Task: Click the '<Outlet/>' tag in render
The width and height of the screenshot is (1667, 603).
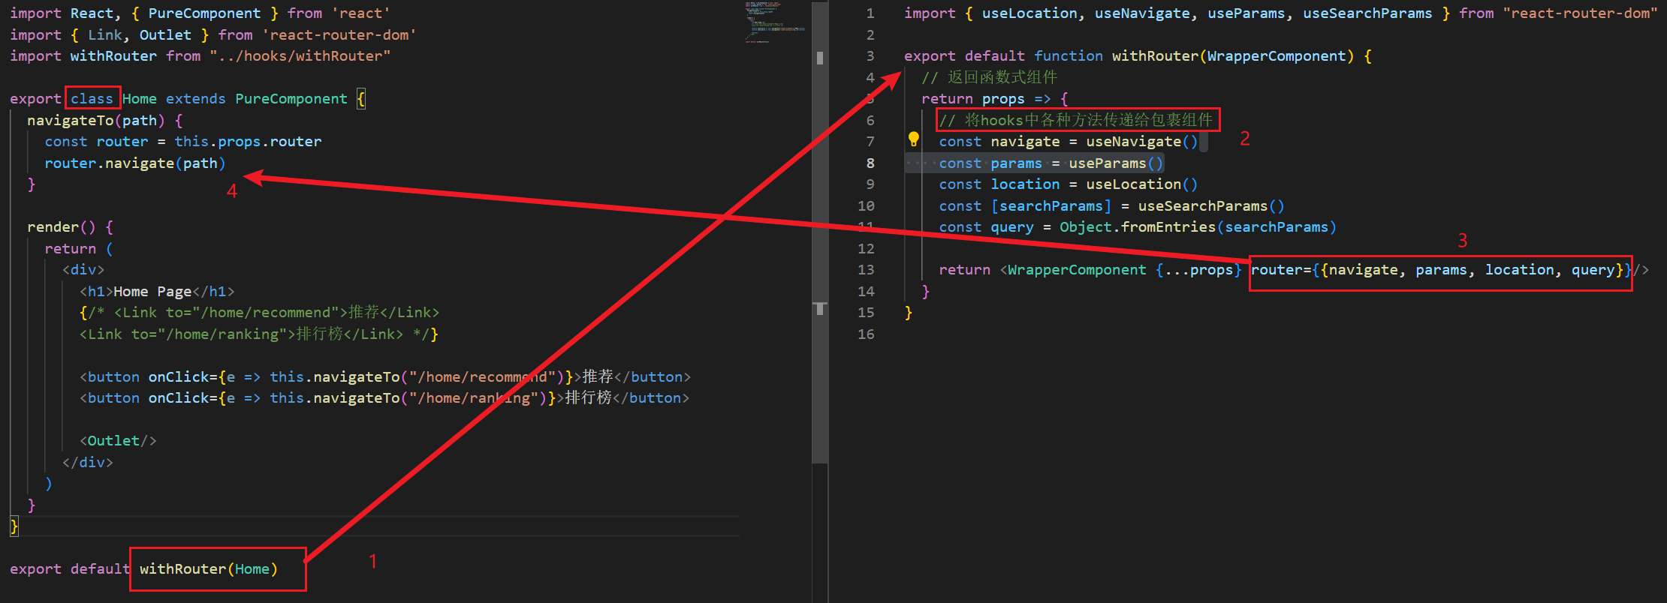Action: pos(118,441)
